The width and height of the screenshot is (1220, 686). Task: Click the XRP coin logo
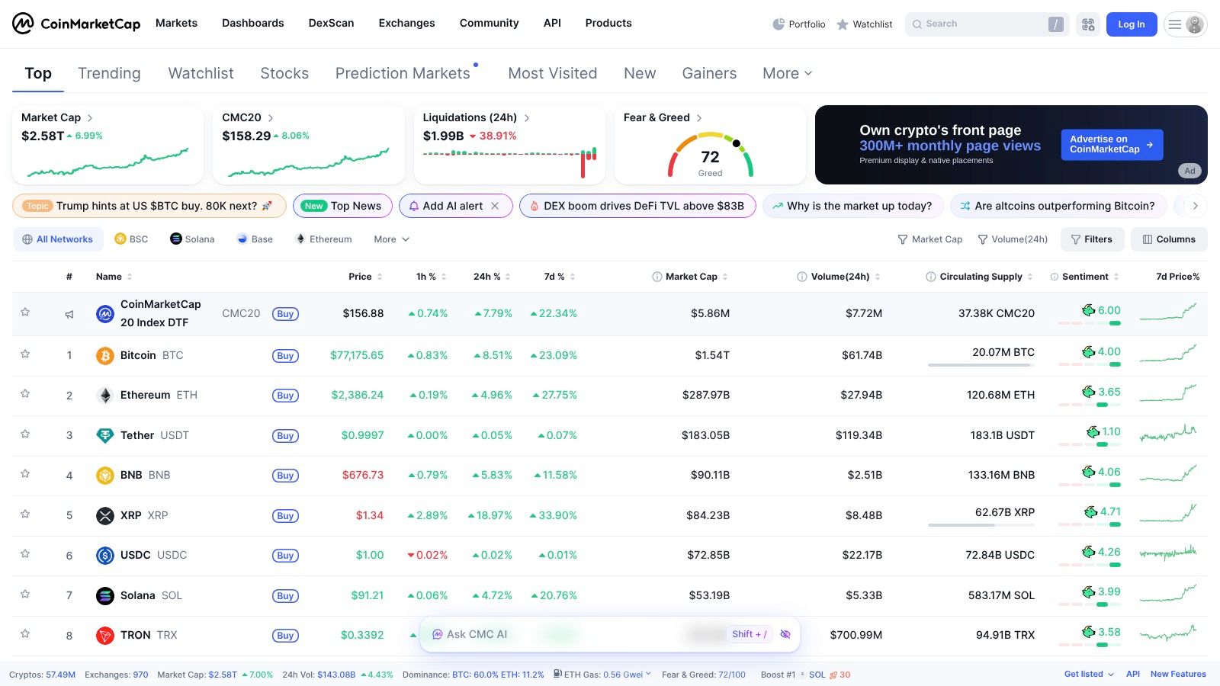pyautogui.click(x=105, y=516)
